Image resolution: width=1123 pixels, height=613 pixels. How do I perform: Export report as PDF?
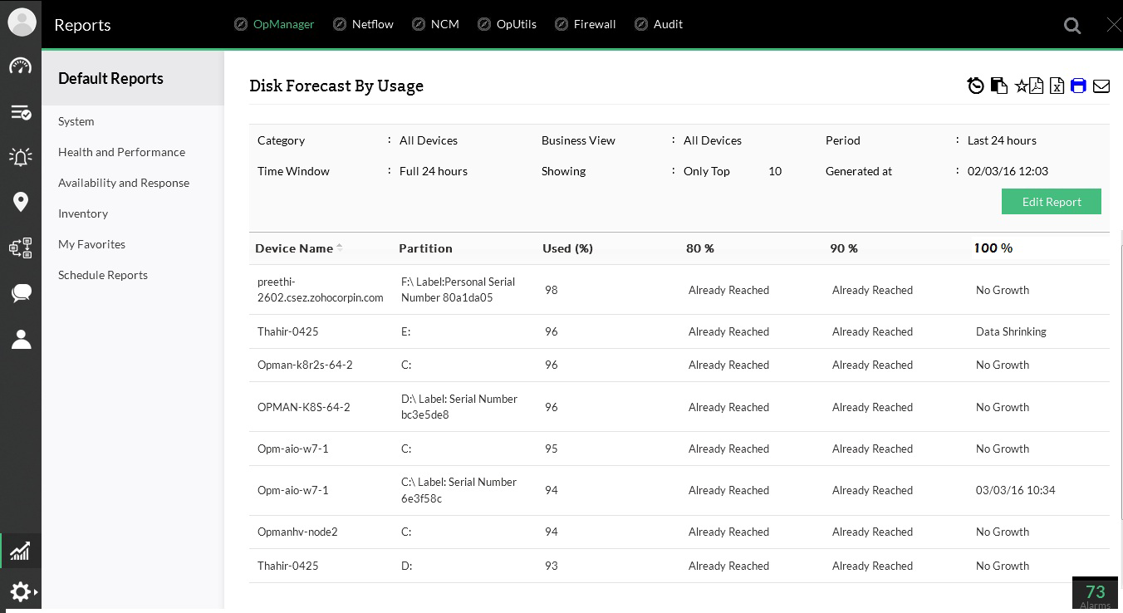(x=1037, y=86)
